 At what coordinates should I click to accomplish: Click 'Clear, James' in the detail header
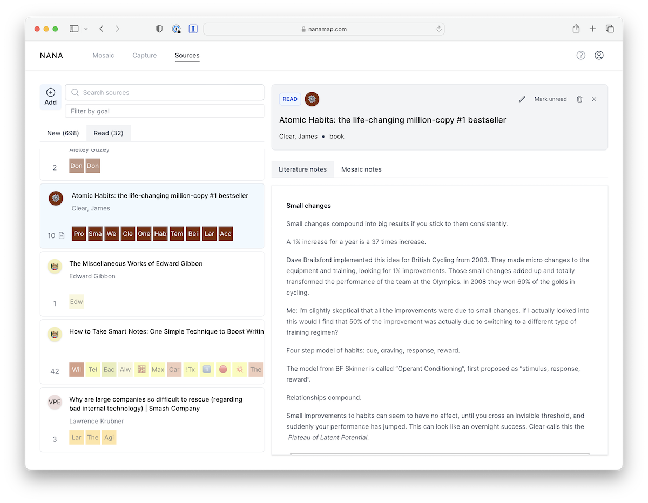[x=298, y=137]
